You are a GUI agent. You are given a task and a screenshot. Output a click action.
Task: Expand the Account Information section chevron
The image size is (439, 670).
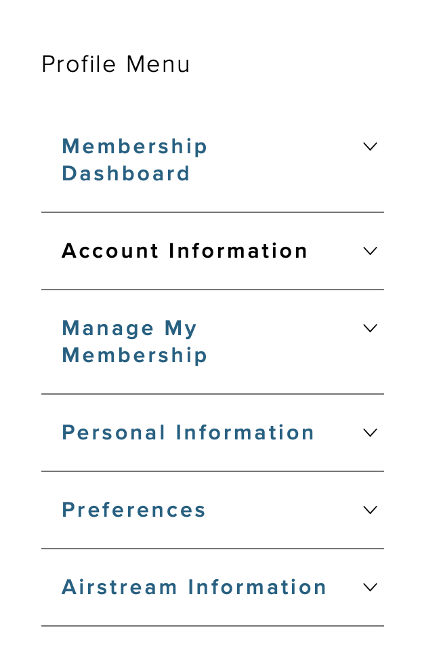tap(370, 251)
